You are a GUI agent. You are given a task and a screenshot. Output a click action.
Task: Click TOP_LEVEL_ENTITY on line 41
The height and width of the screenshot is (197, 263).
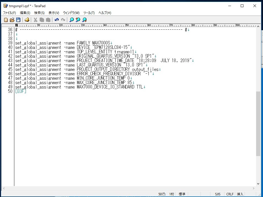[x=94, y=52]
